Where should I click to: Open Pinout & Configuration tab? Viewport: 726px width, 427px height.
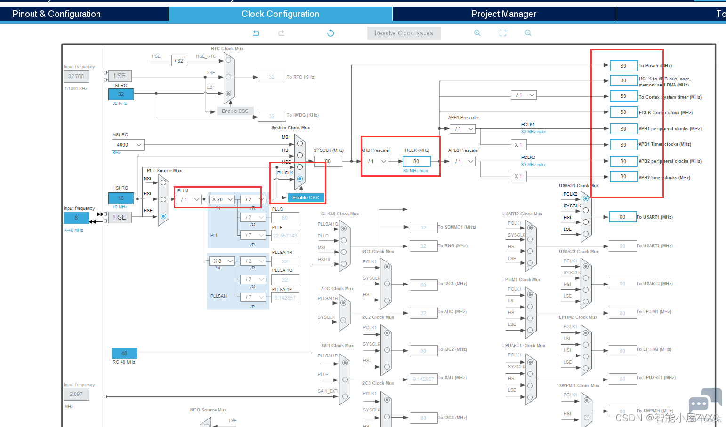point(56,14)
